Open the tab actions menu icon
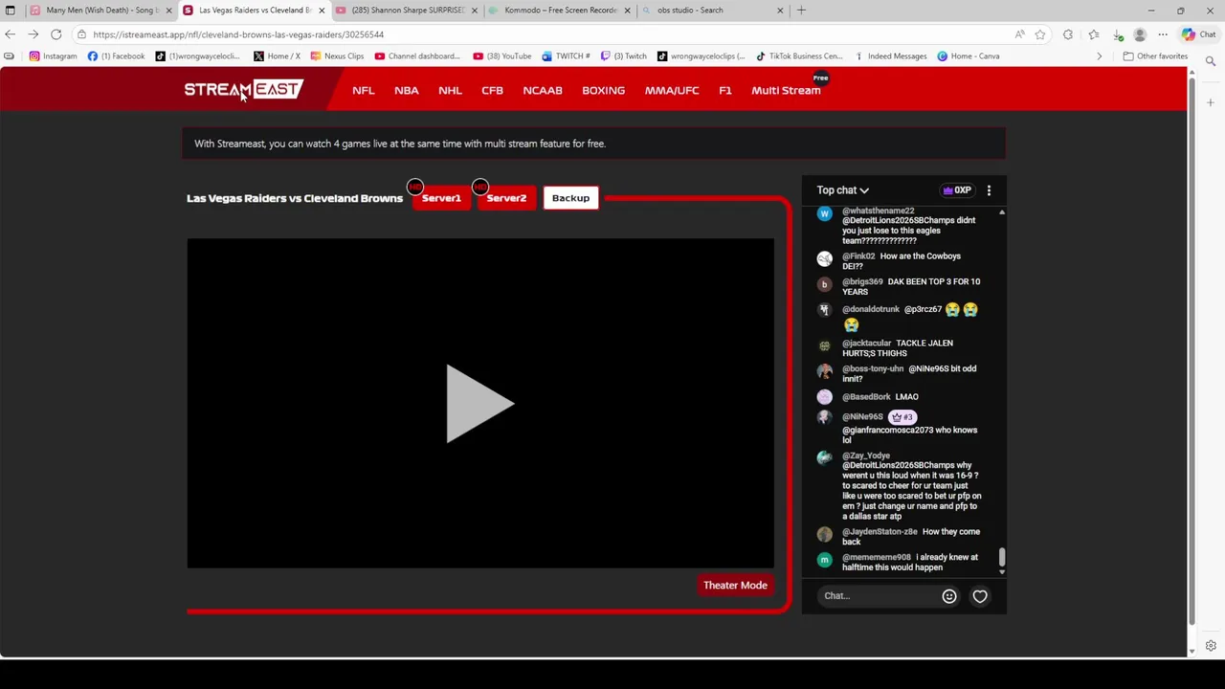This screenshot has width=1225, height=689. [10, 10]
